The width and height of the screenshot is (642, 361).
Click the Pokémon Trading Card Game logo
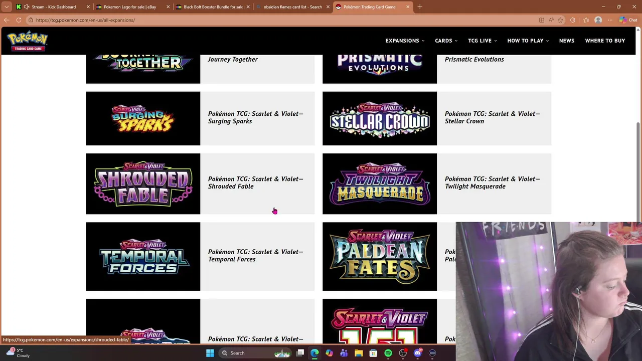[x=27, y=41]
